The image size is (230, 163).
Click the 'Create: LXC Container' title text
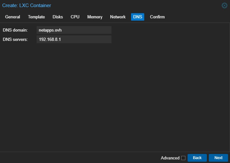[x=27, y=5]
